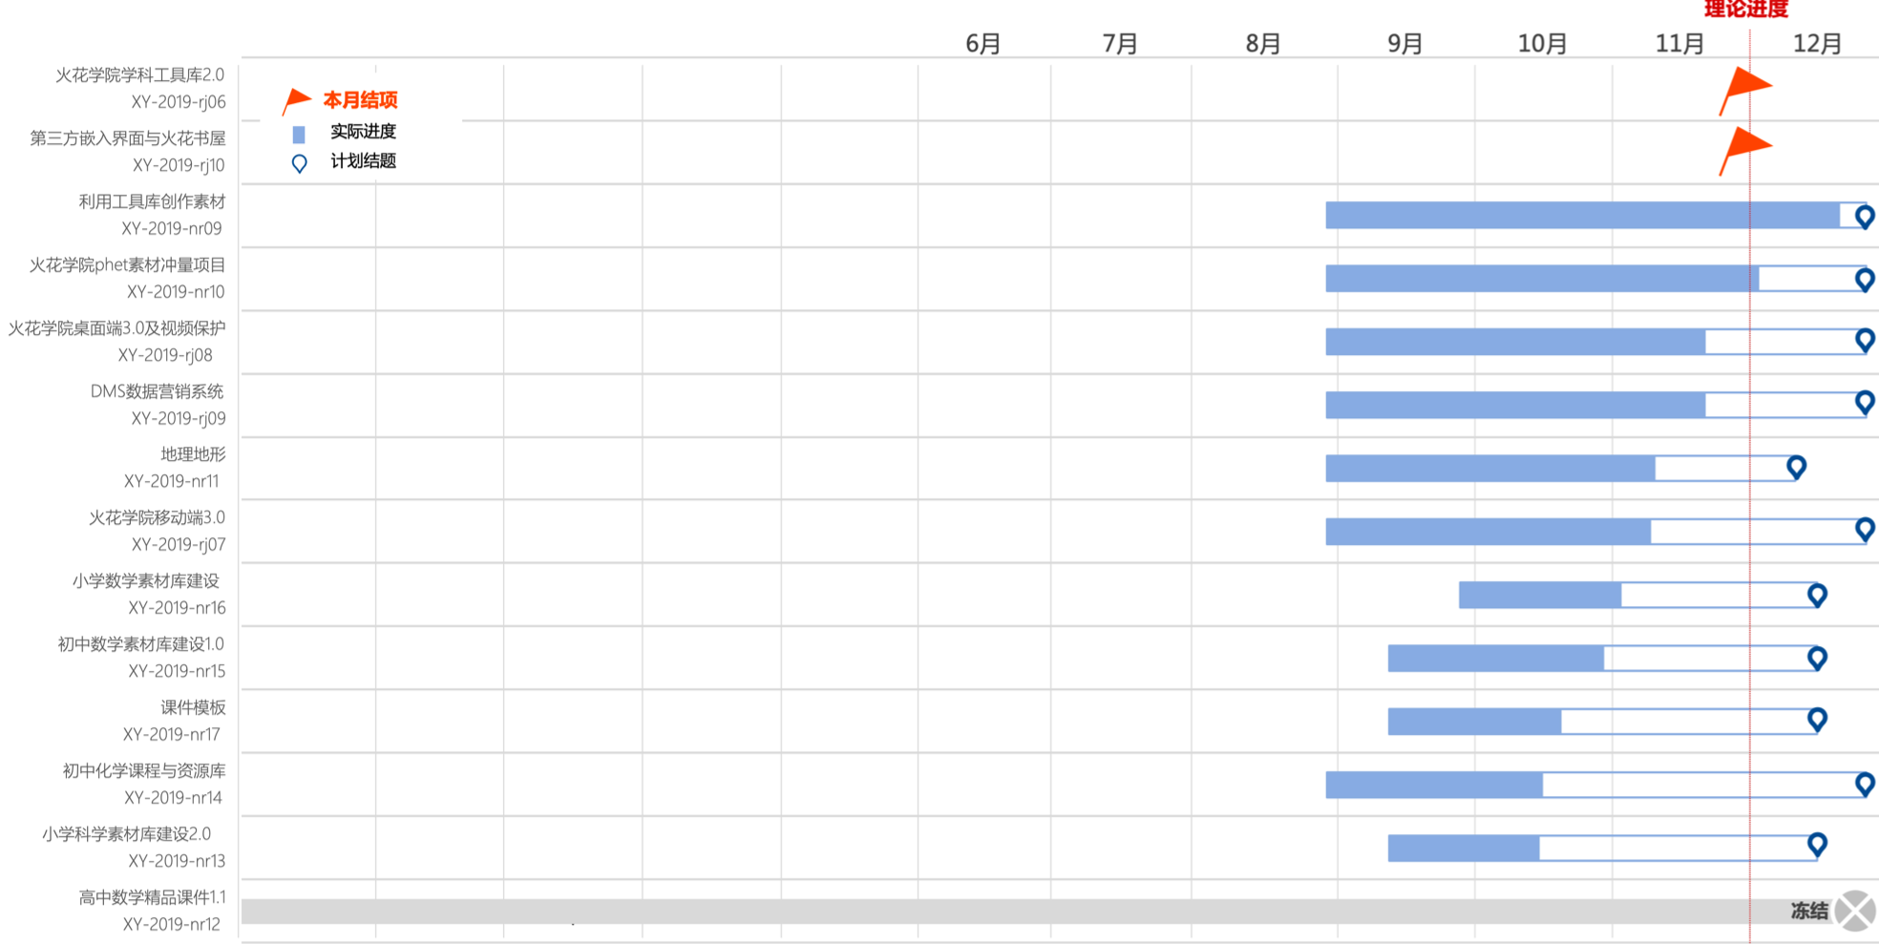Click the gray frozen bar of 高中数学精品课件1.1

click(x=955, y=912)
